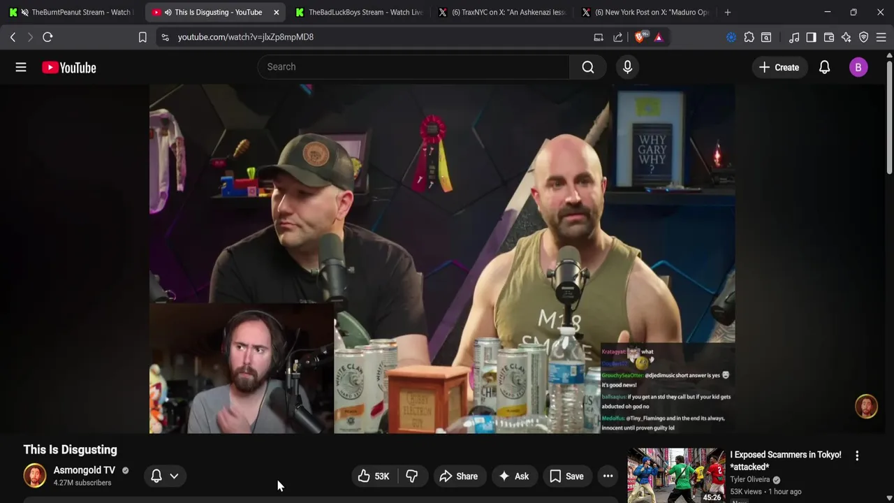Open site settings icon in the address bar
This screenshot has height=503, width=894.
[x=165, y=37]
